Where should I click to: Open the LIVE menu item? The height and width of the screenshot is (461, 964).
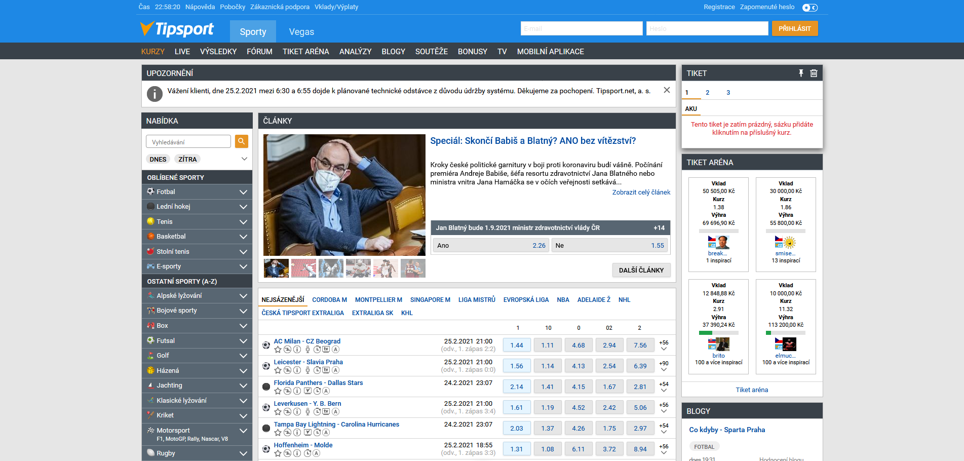[x=182, y=52]
